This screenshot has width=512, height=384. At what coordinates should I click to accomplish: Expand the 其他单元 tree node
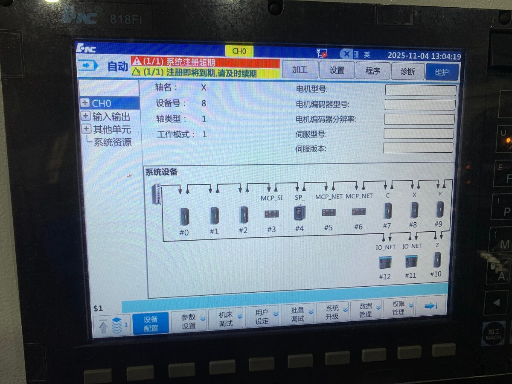pos(86,129)
